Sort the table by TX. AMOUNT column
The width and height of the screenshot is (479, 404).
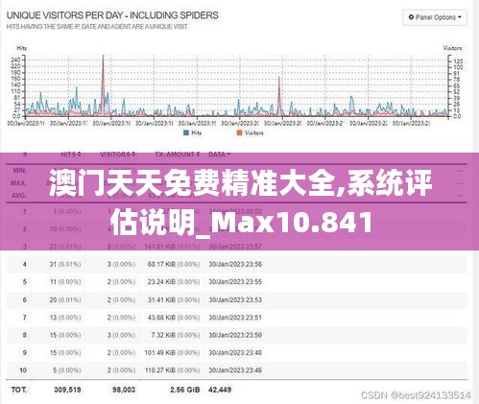178,154
